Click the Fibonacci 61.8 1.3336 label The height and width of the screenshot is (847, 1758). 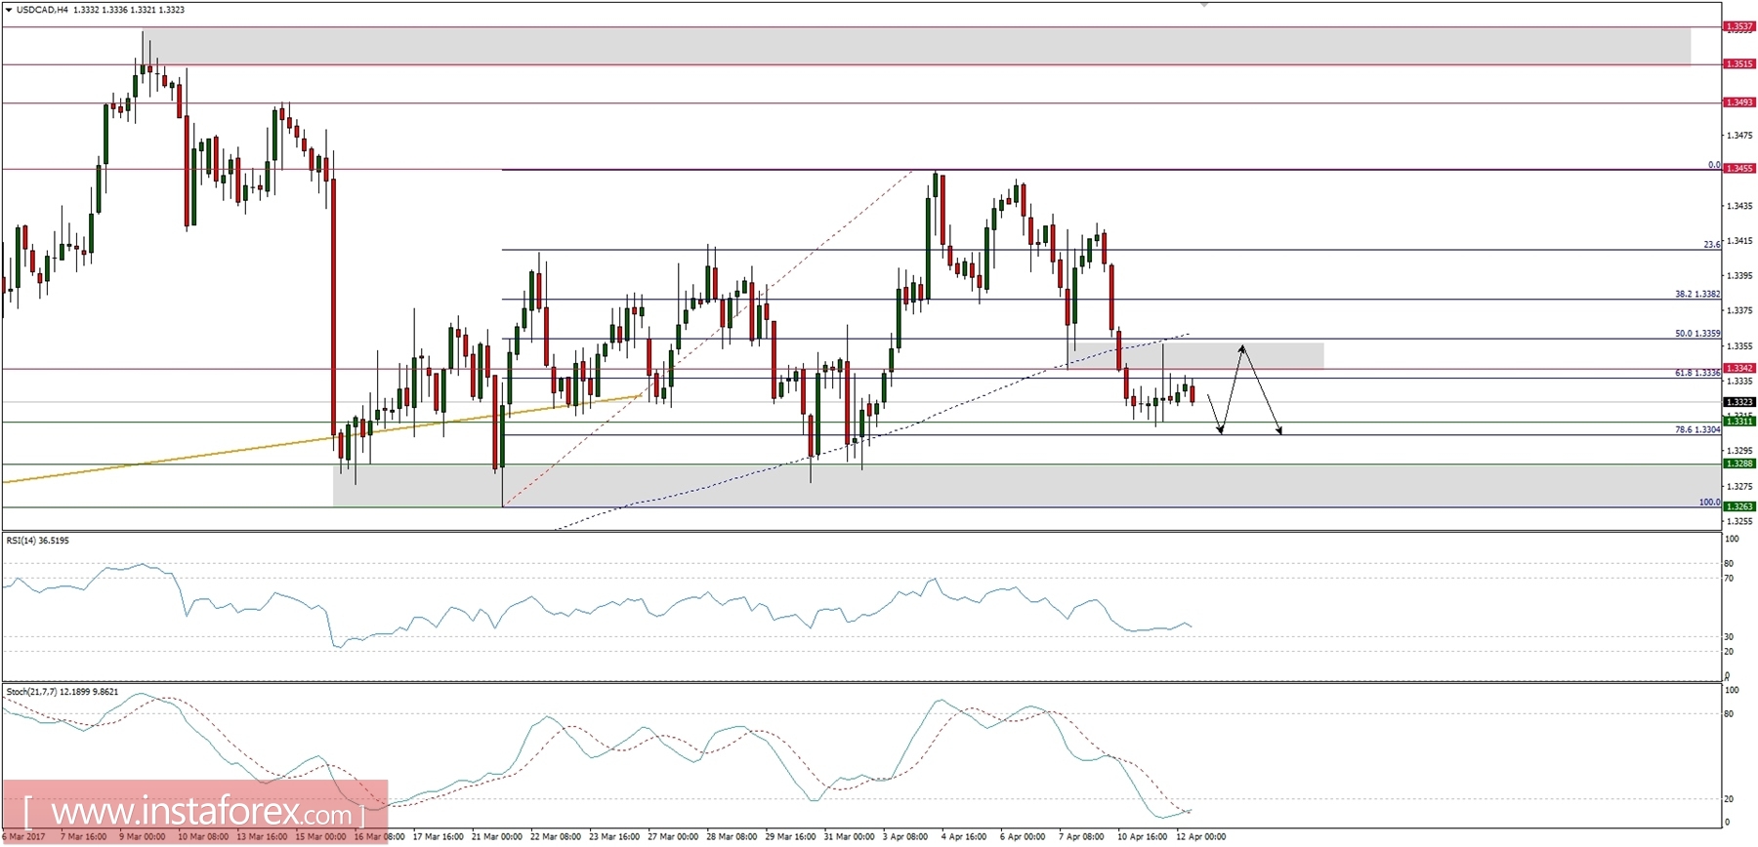point(1697,373)
